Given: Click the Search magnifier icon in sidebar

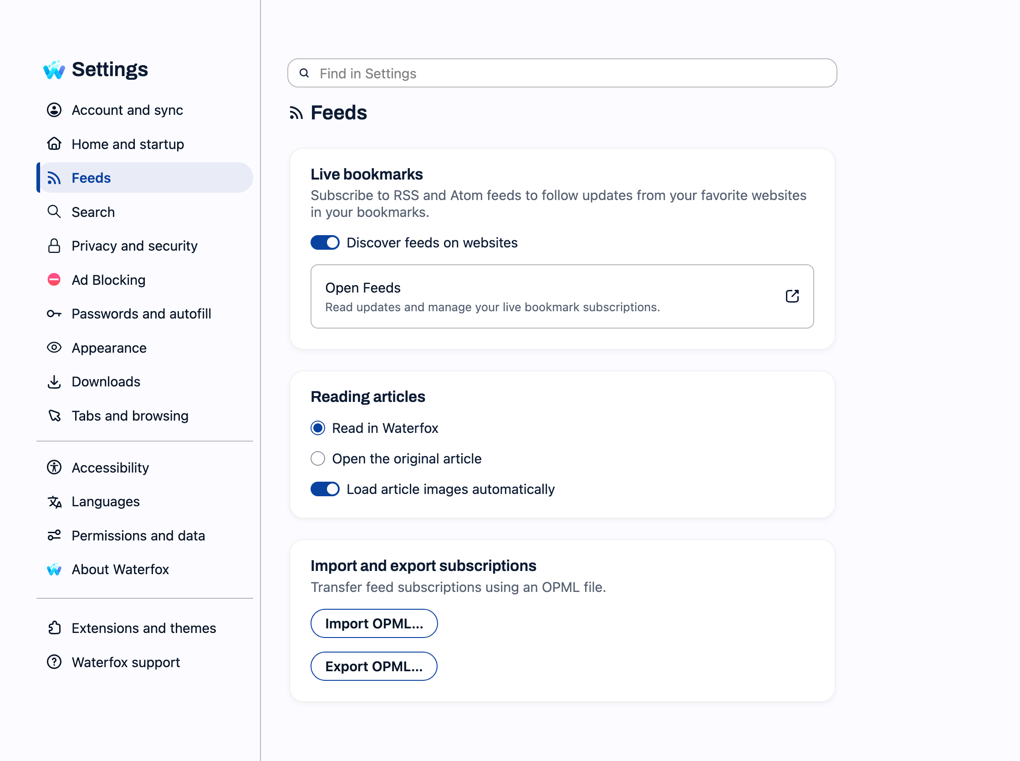Looking at the screenshot, I should [54, 212].
